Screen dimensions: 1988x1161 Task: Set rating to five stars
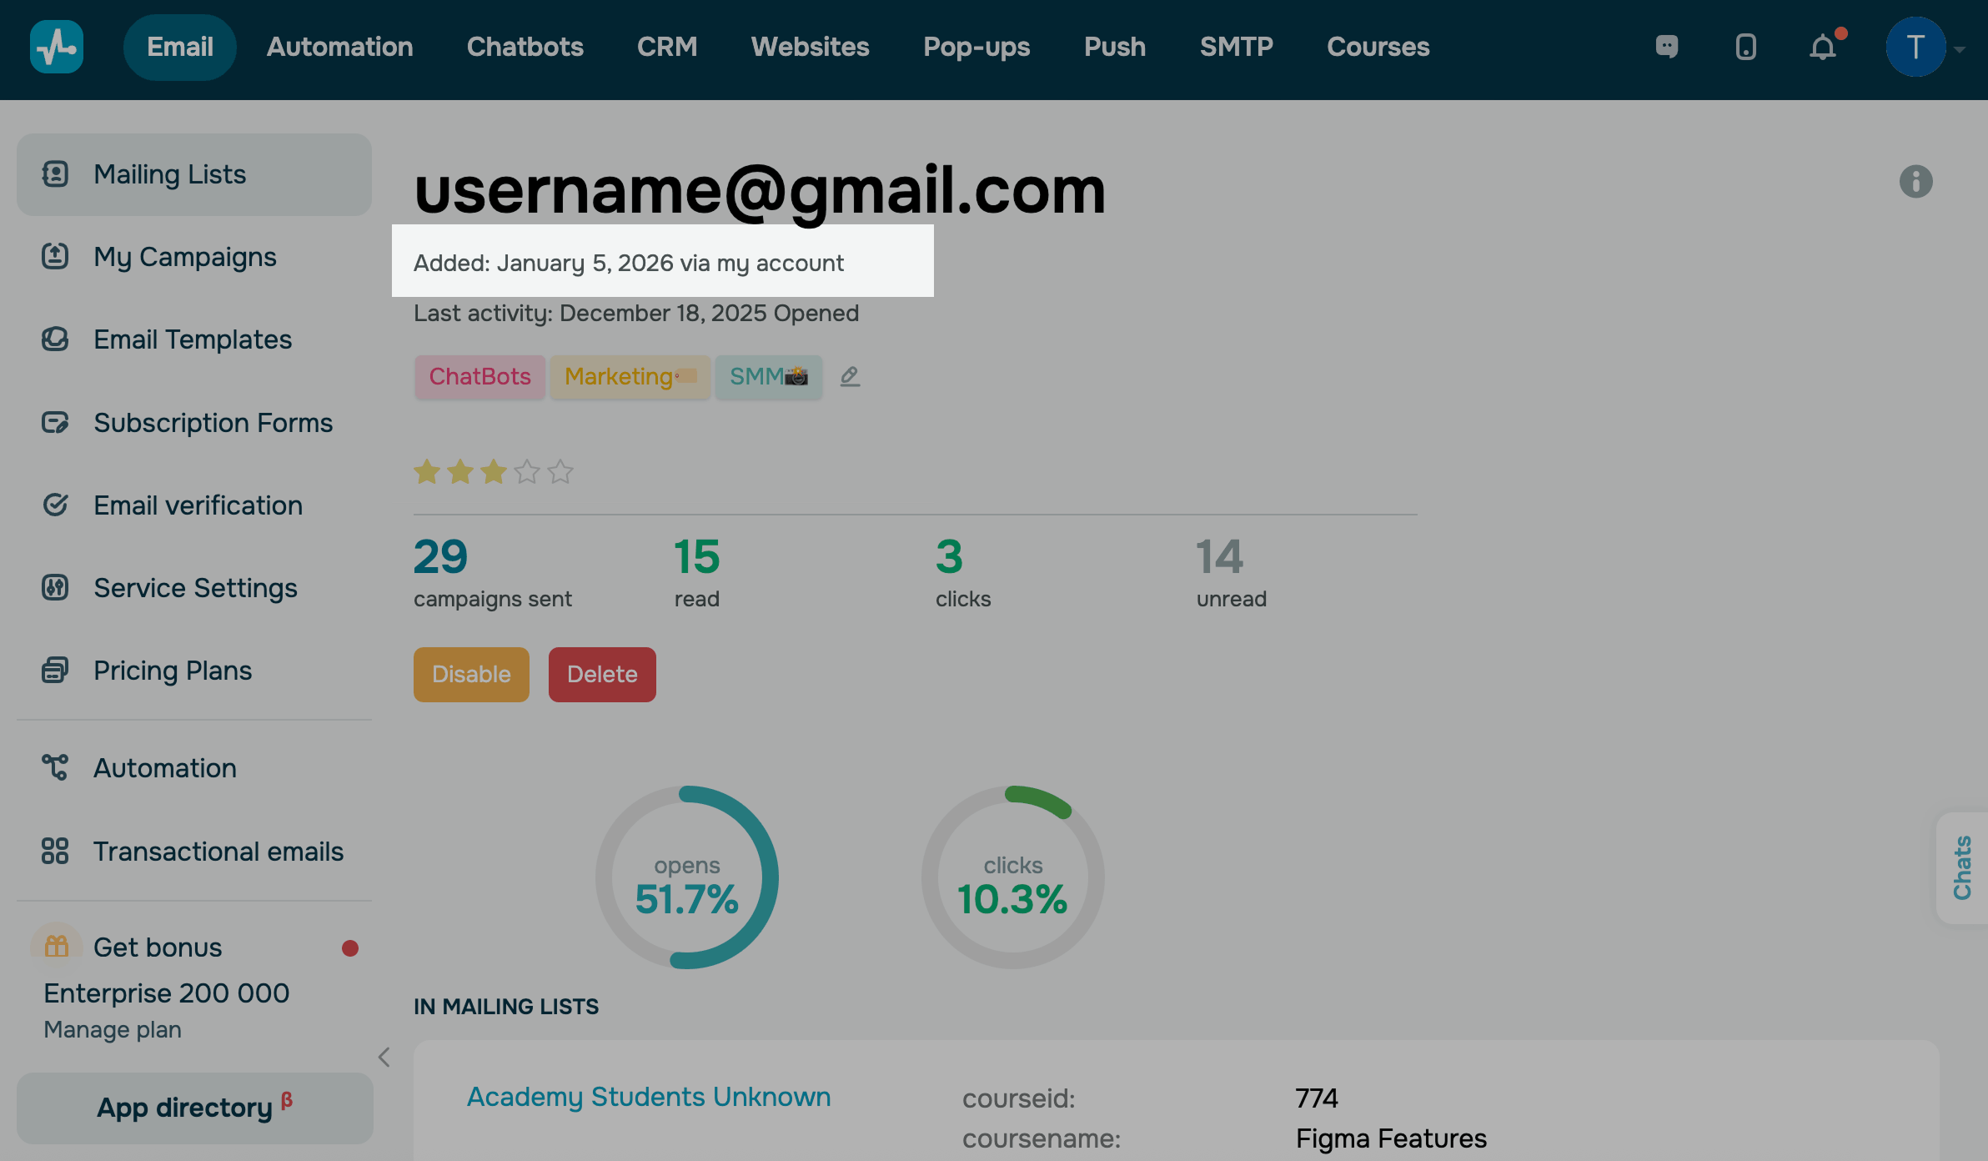tap(560, 472)
